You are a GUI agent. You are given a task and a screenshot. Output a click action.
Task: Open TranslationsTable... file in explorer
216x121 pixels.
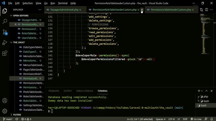point(27,110)
